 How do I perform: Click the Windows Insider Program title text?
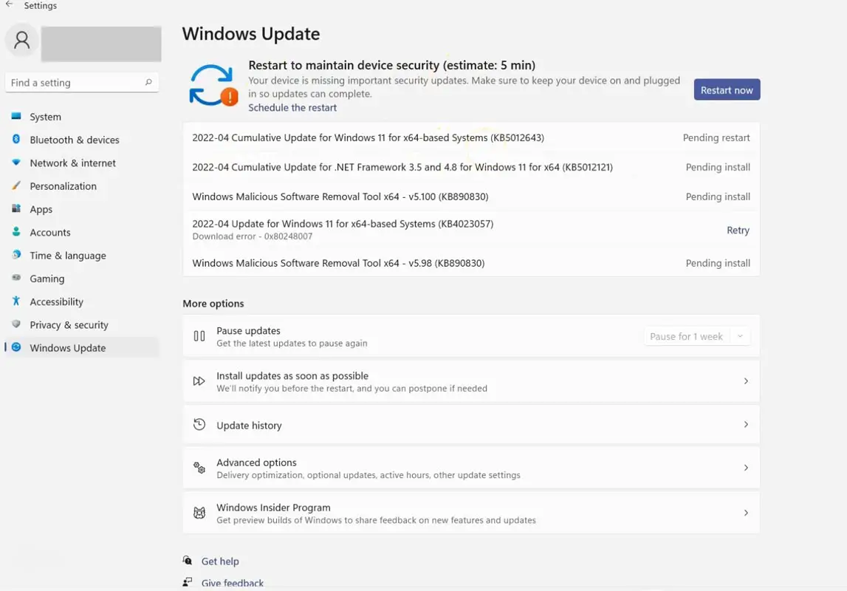[x=273, y=508]
